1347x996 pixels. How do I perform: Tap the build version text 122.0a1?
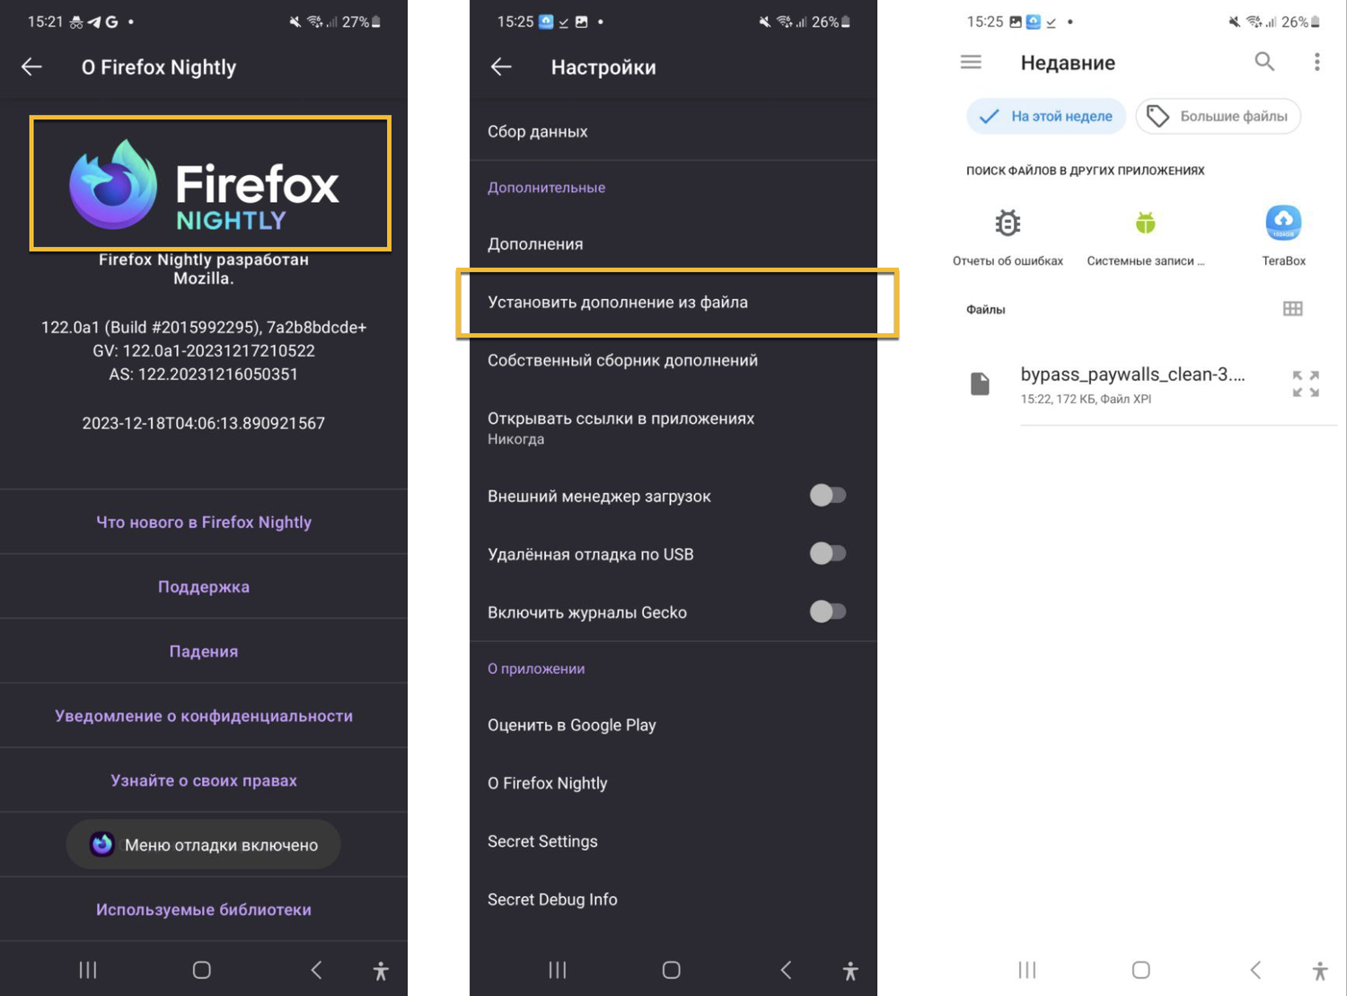pyautogui.click(x=204, y=328)
